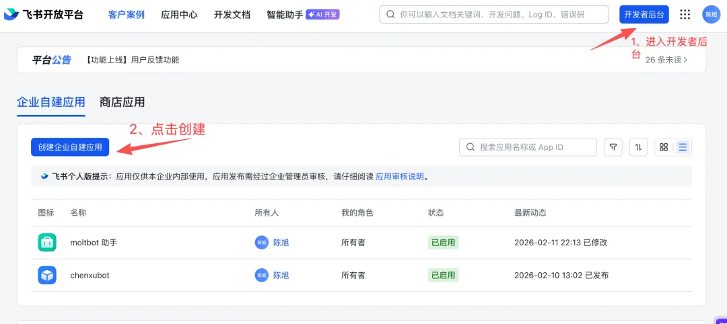
Task: Select the 企业自建应用 tab
Action: (51, 102)
